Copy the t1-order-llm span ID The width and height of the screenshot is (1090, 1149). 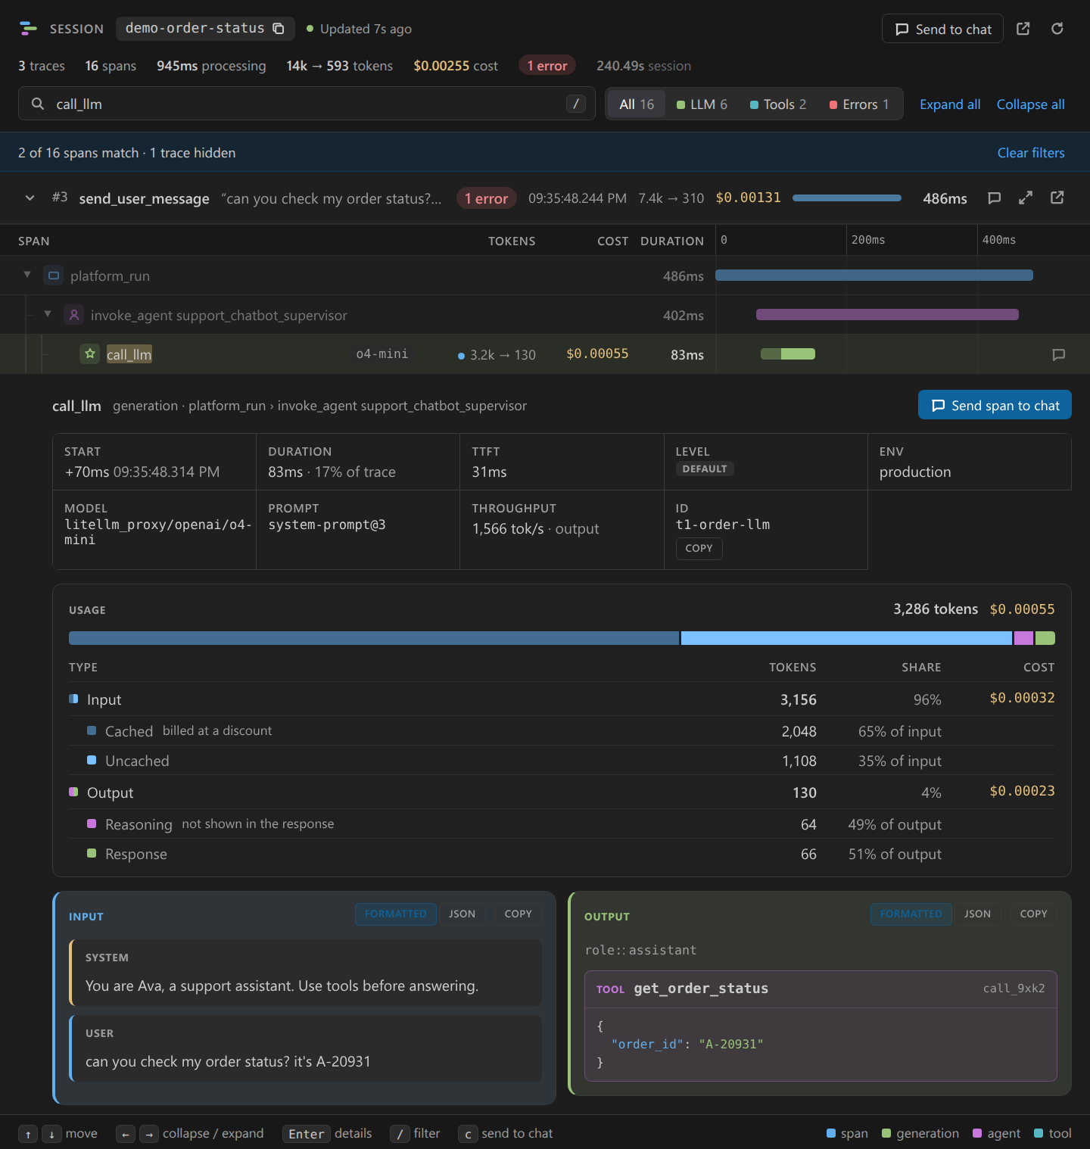[699, 548]
